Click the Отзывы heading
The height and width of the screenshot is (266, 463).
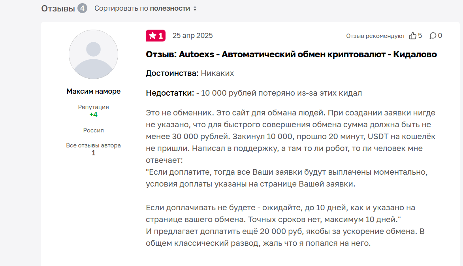tap(58, 9)
